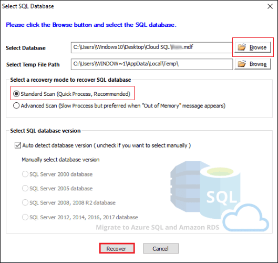Close the Select SQL Database dialog
This screenshot has width=278, height=263.
(x=270, y=6)
